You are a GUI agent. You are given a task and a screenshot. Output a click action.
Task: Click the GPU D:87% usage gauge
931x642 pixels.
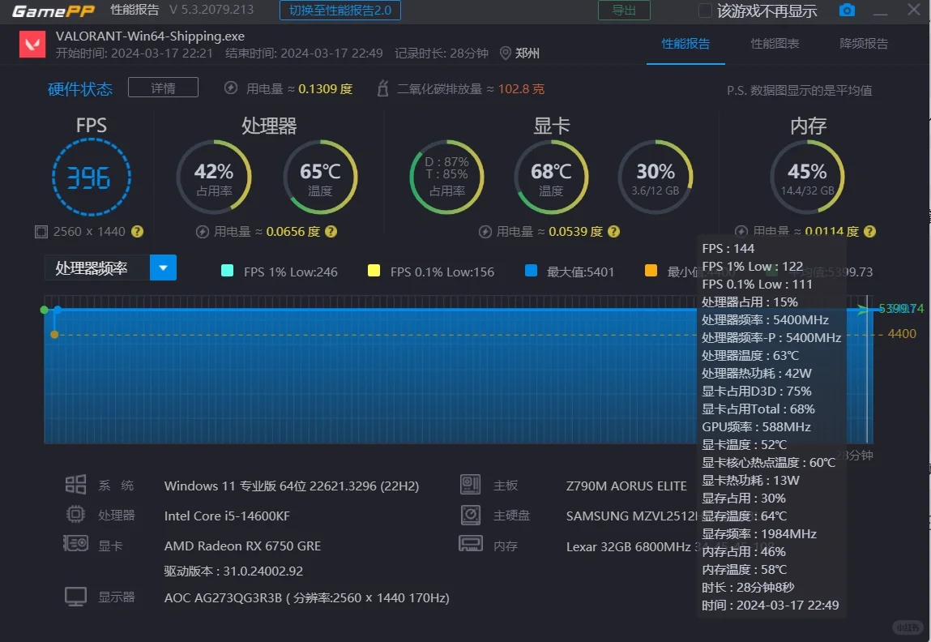coord(446,177)
